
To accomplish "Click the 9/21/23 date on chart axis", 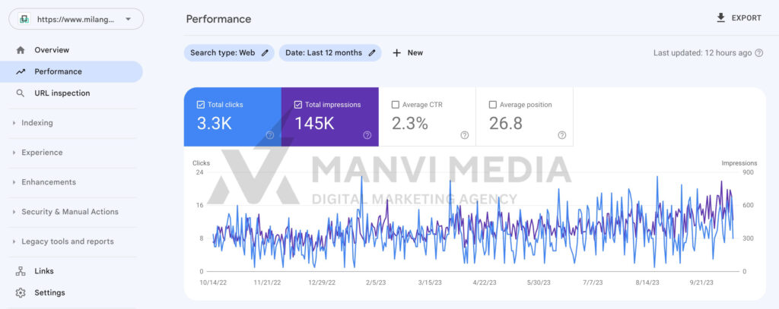I will (701, 282).
